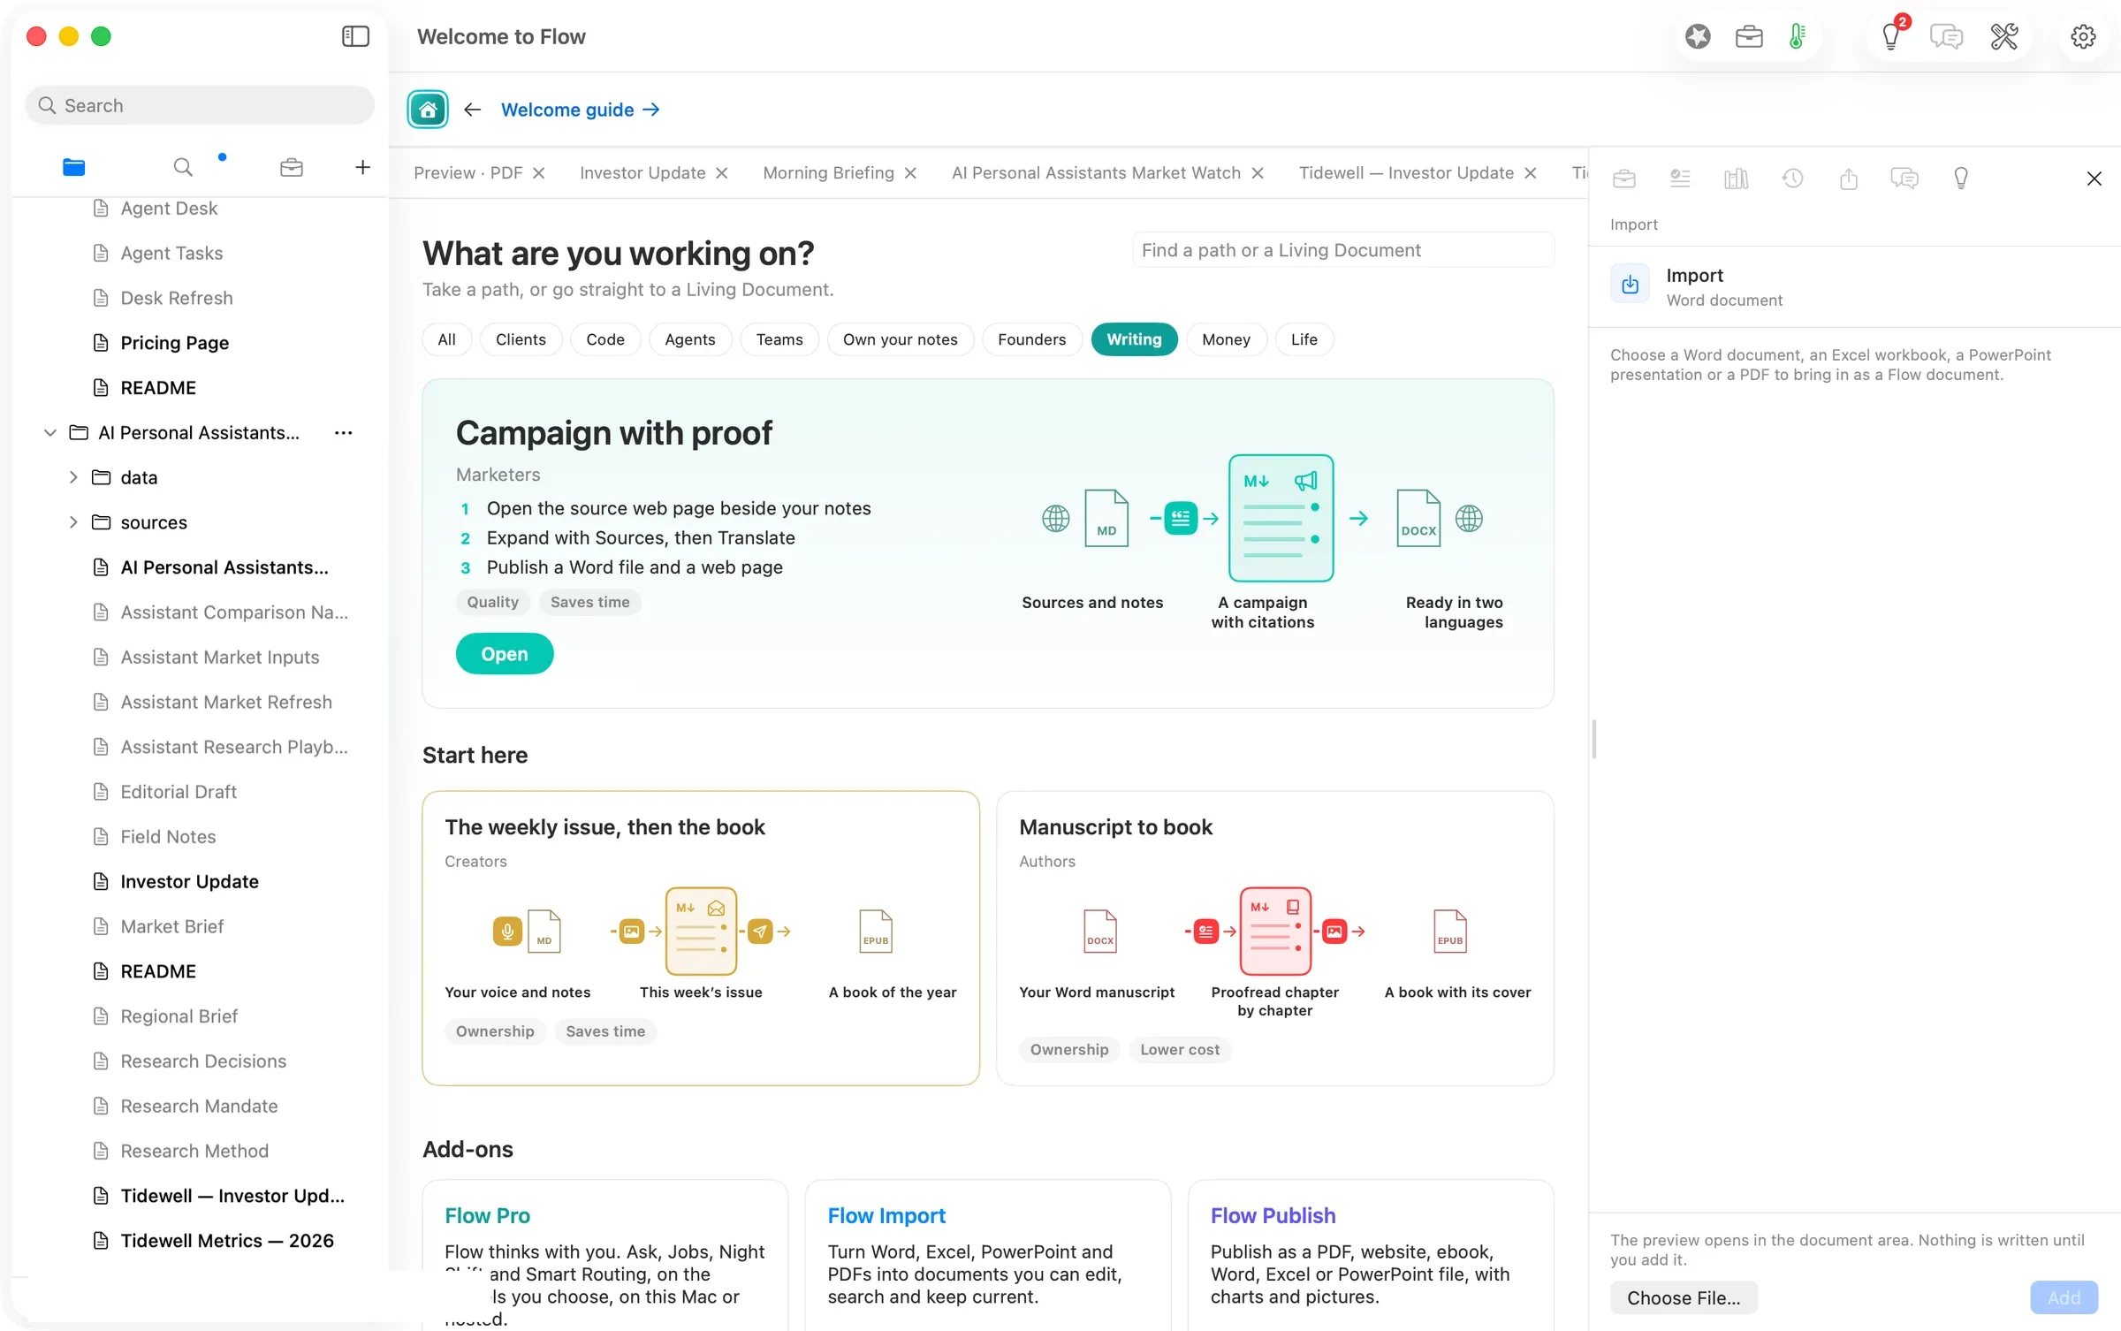
Task: Expand the sources folder
Action: (73, 522)
